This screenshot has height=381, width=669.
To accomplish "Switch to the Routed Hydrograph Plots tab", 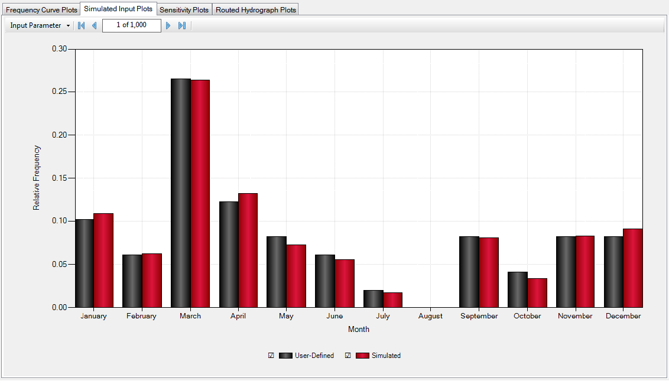I will [255, 9].
